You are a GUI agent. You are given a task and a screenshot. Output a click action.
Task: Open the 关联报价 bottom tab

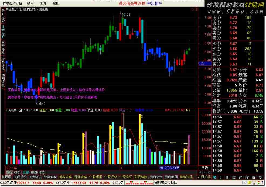[20, 177]
